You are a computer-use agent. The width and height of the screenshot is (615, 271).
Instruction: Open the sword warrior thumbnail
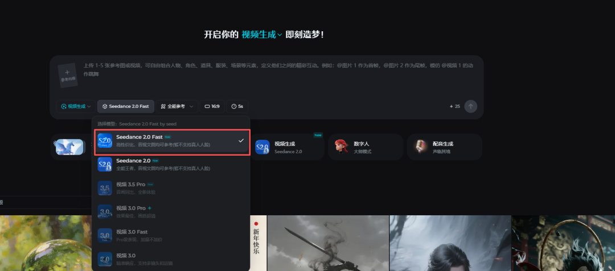328,243
